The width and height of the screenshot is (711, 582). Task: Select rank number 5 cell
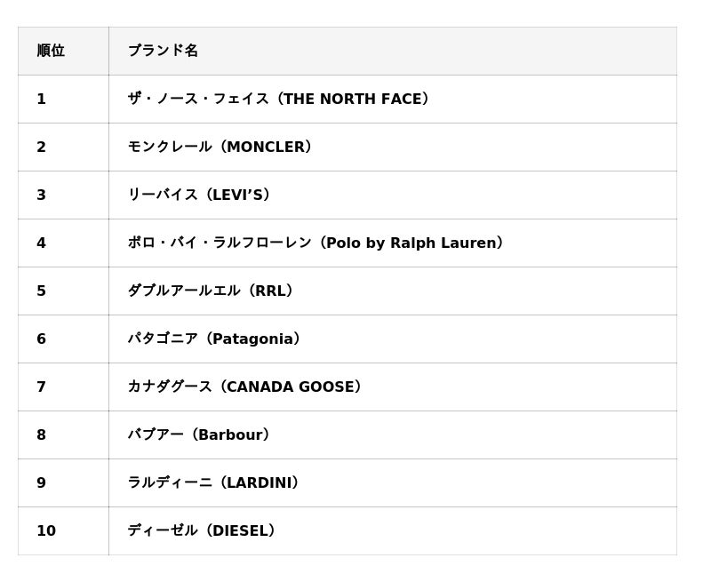coord(42,291)
